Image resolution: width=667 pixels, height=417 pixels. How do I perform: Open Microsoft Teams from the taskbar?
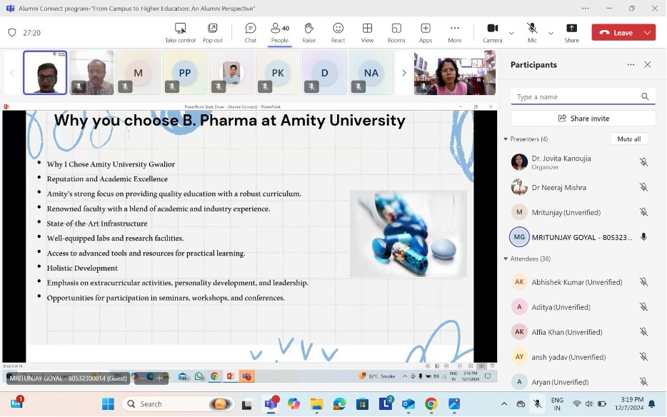point(271,404)
